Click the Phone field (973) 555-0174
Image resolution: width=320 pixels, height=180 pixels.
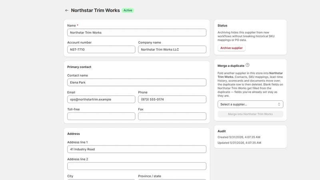tap(172, 99)
